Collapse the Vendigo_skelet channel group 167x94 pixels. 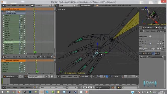(2, 11)
